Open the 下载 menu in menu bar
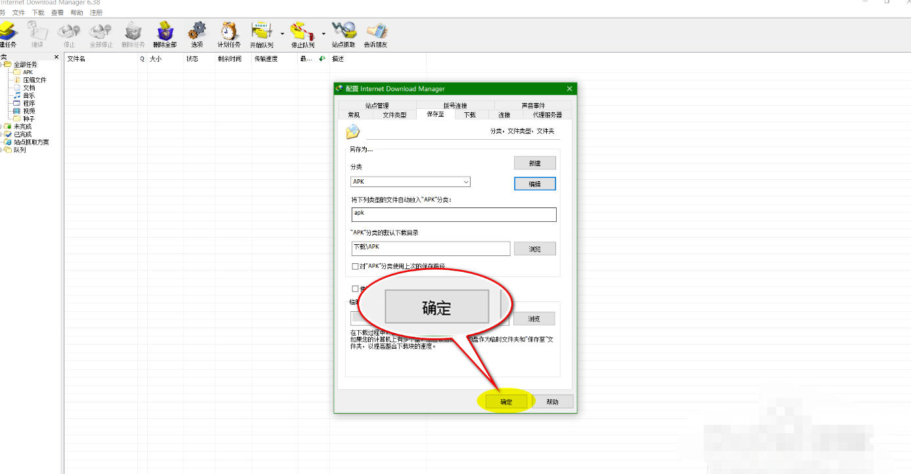The image size is (911, 474). [38, 12]
